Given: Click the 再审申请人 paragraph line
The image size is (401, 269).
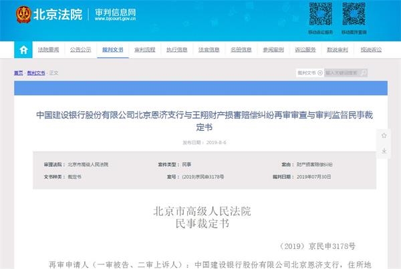Looking at the screenshot, I should pyautogui.click(x=210, y=264).
